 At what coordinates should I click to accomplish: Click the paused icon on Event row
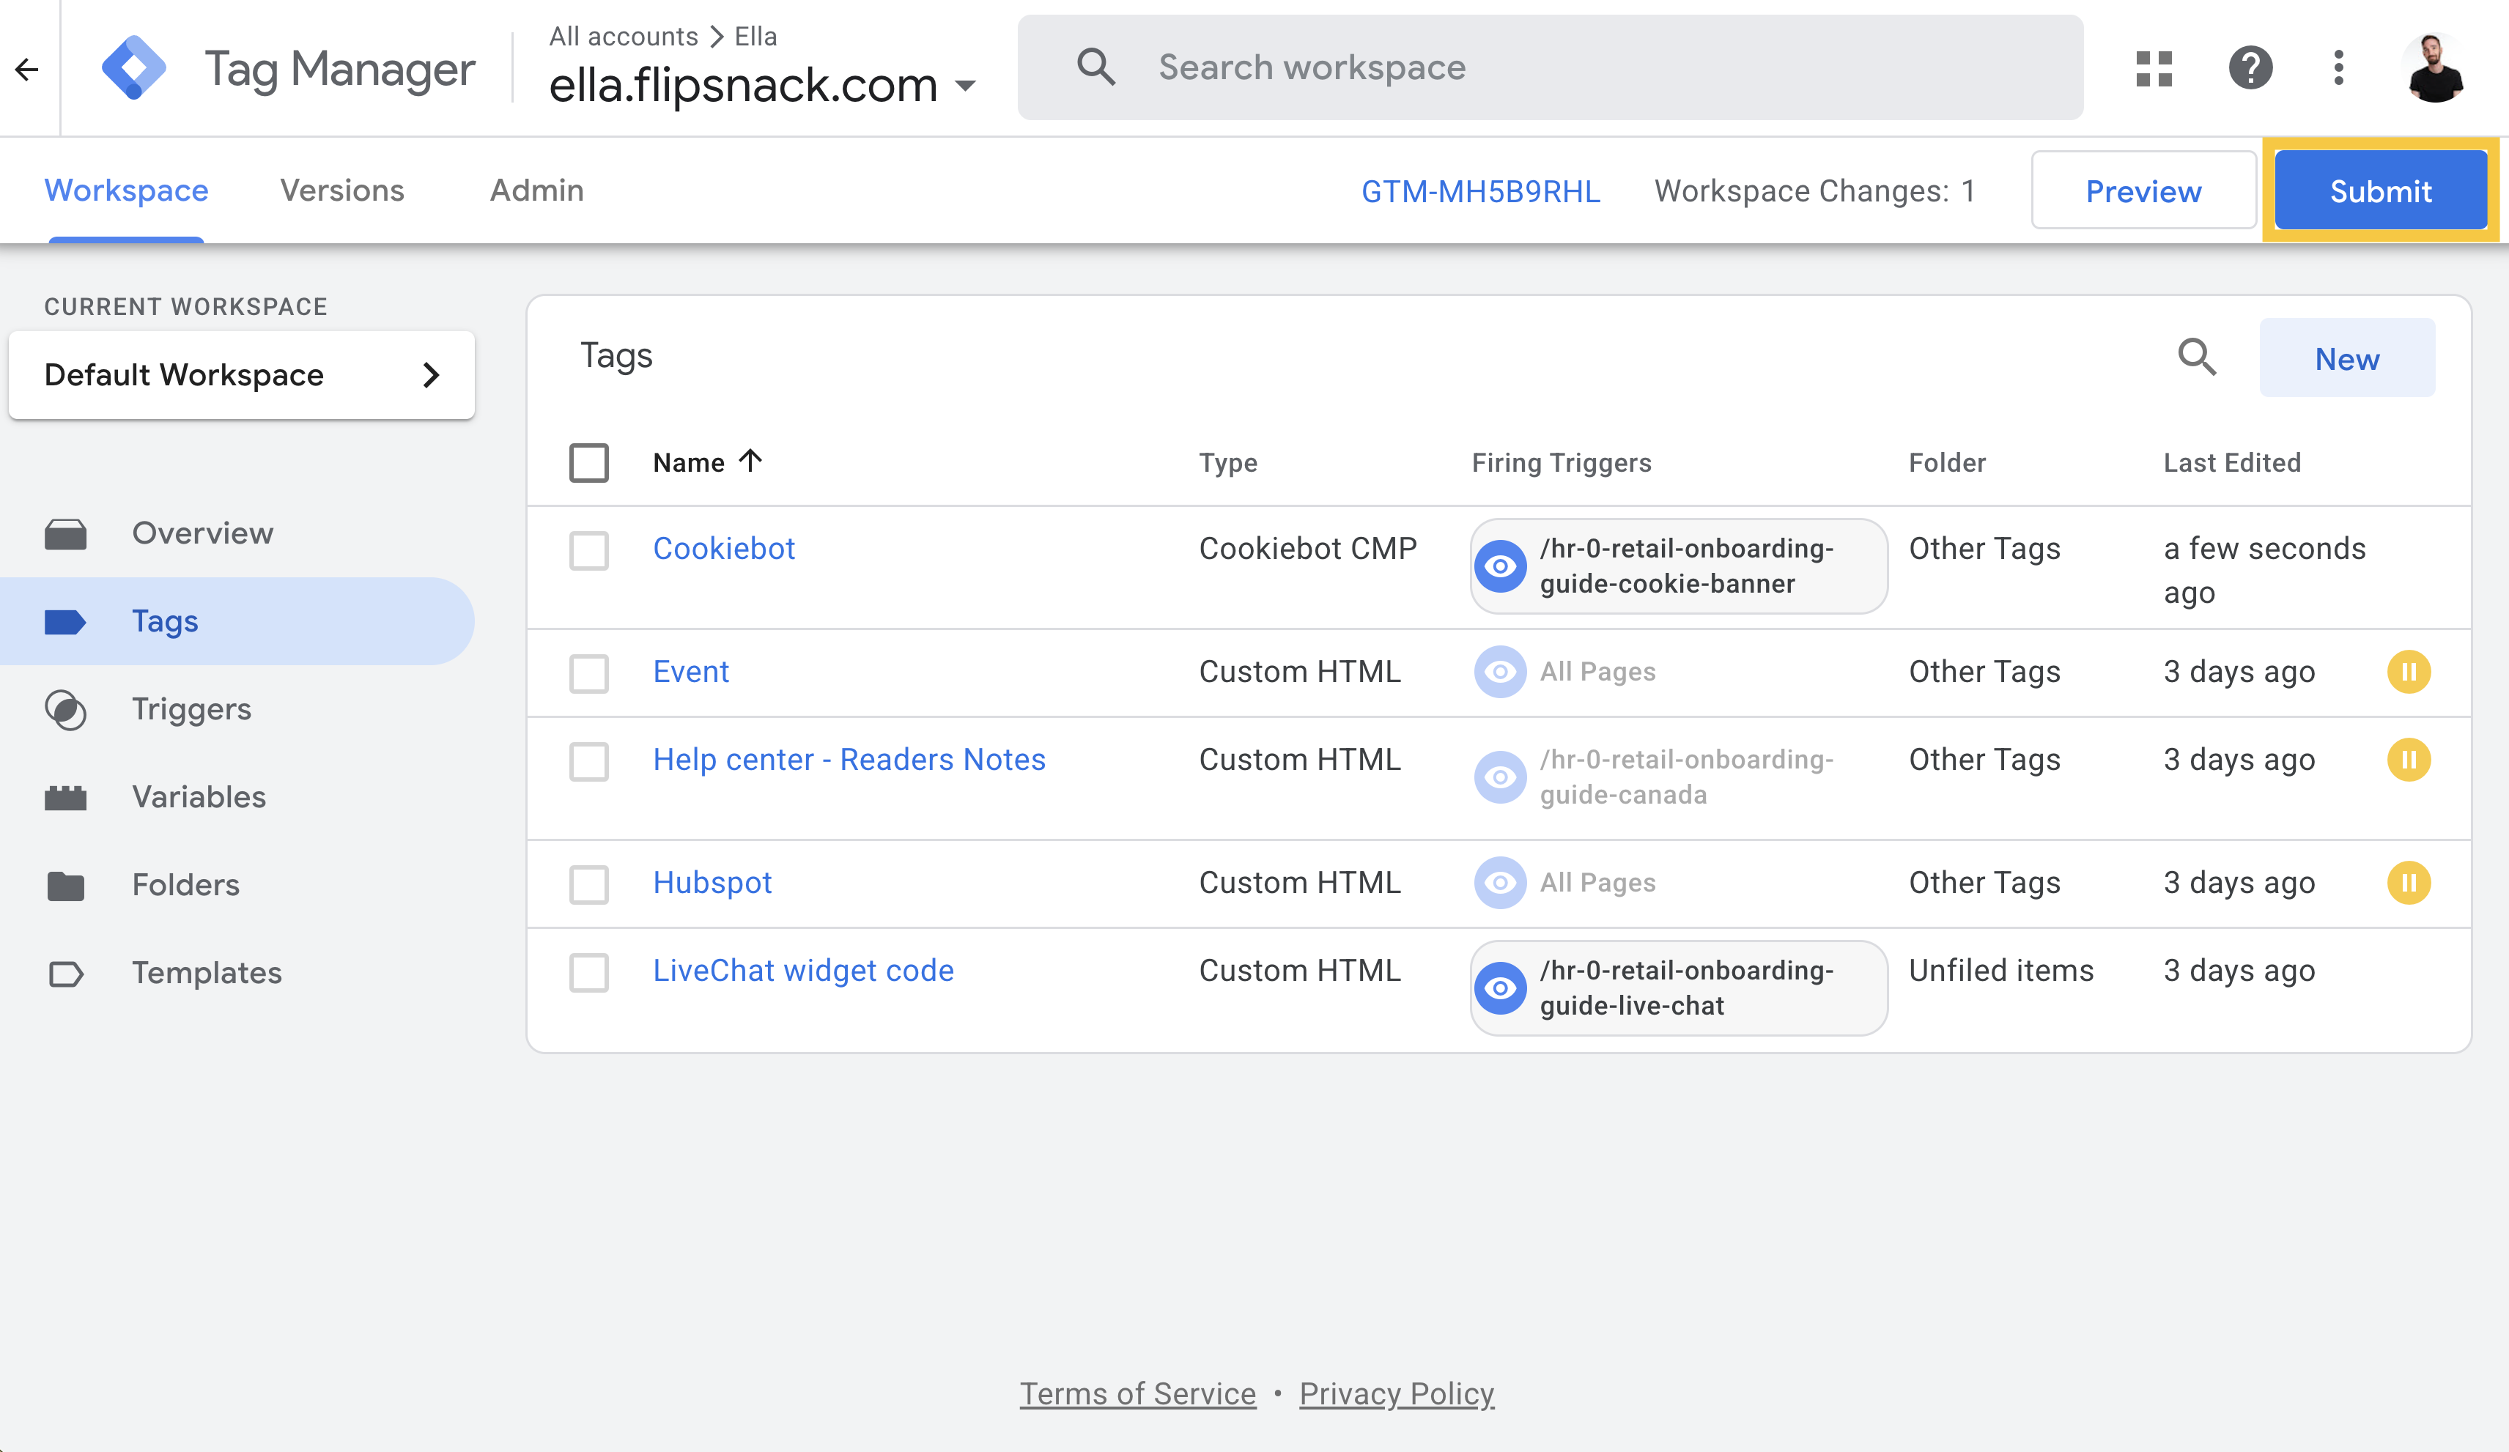pyautogui.click(x=2409, y=672)
